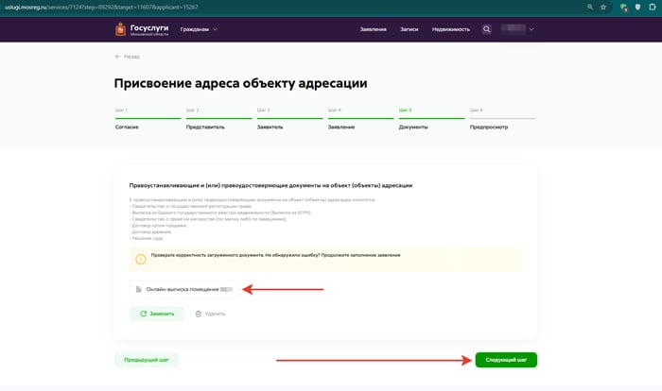Click the Госуслуги logo

(x=142, y=29)
